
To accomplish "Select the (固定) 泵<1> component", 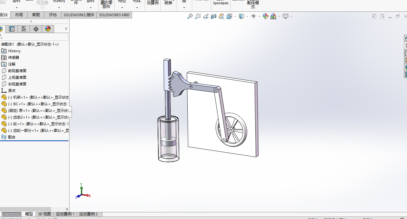I will [x=38, y=110].
